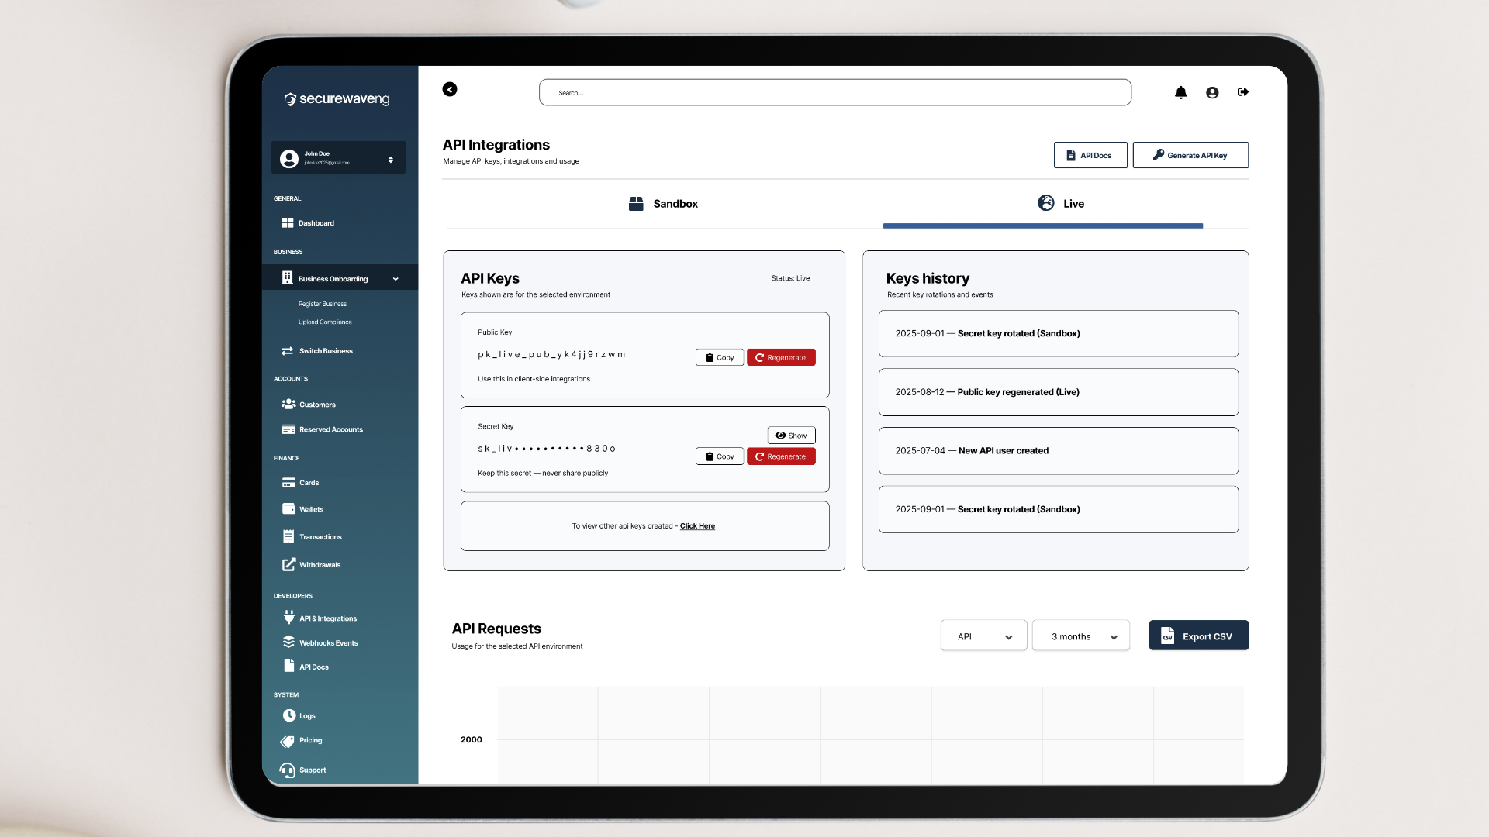The height and width of the screenshot is (837, 1489).
Task: Open Logs from System section
Action: 307,716
